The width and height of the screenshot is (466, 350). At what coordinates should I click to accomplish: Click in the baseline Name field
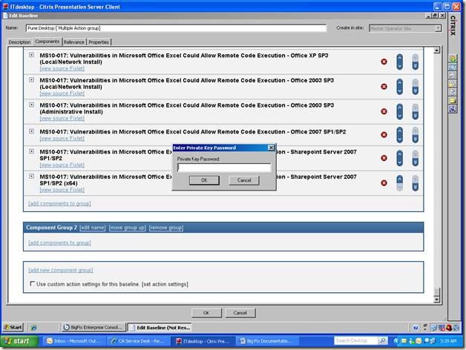pyautogui.click(x=177, y=28)
